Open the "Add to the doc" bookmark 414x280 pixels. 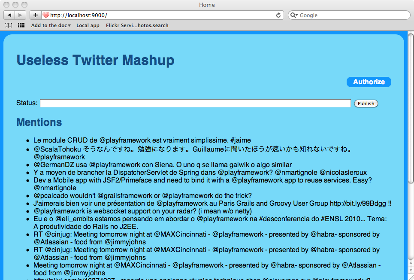(49, 25)
